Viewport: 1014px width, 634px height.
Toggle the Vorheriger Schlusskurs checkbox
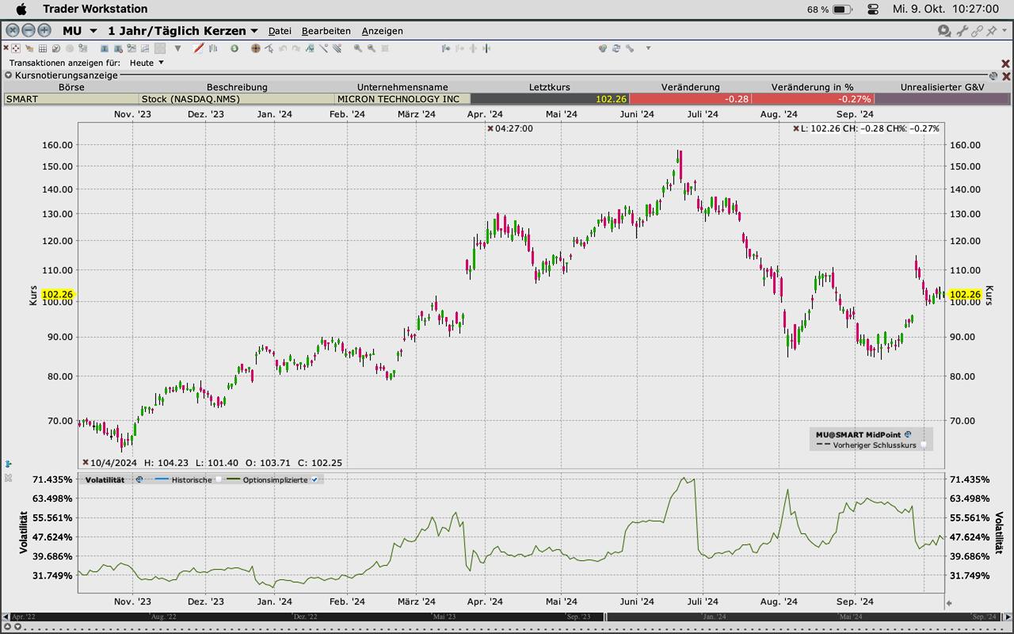(x=923, y=445)
